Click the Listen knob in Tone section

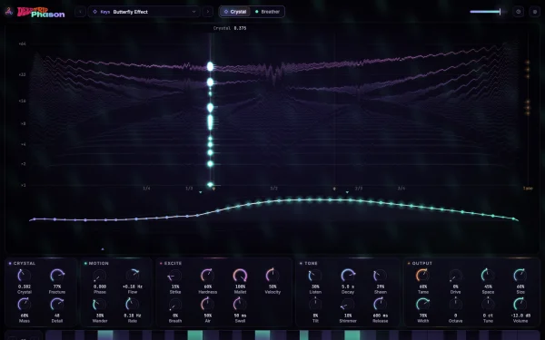click(x=315, y=276)
